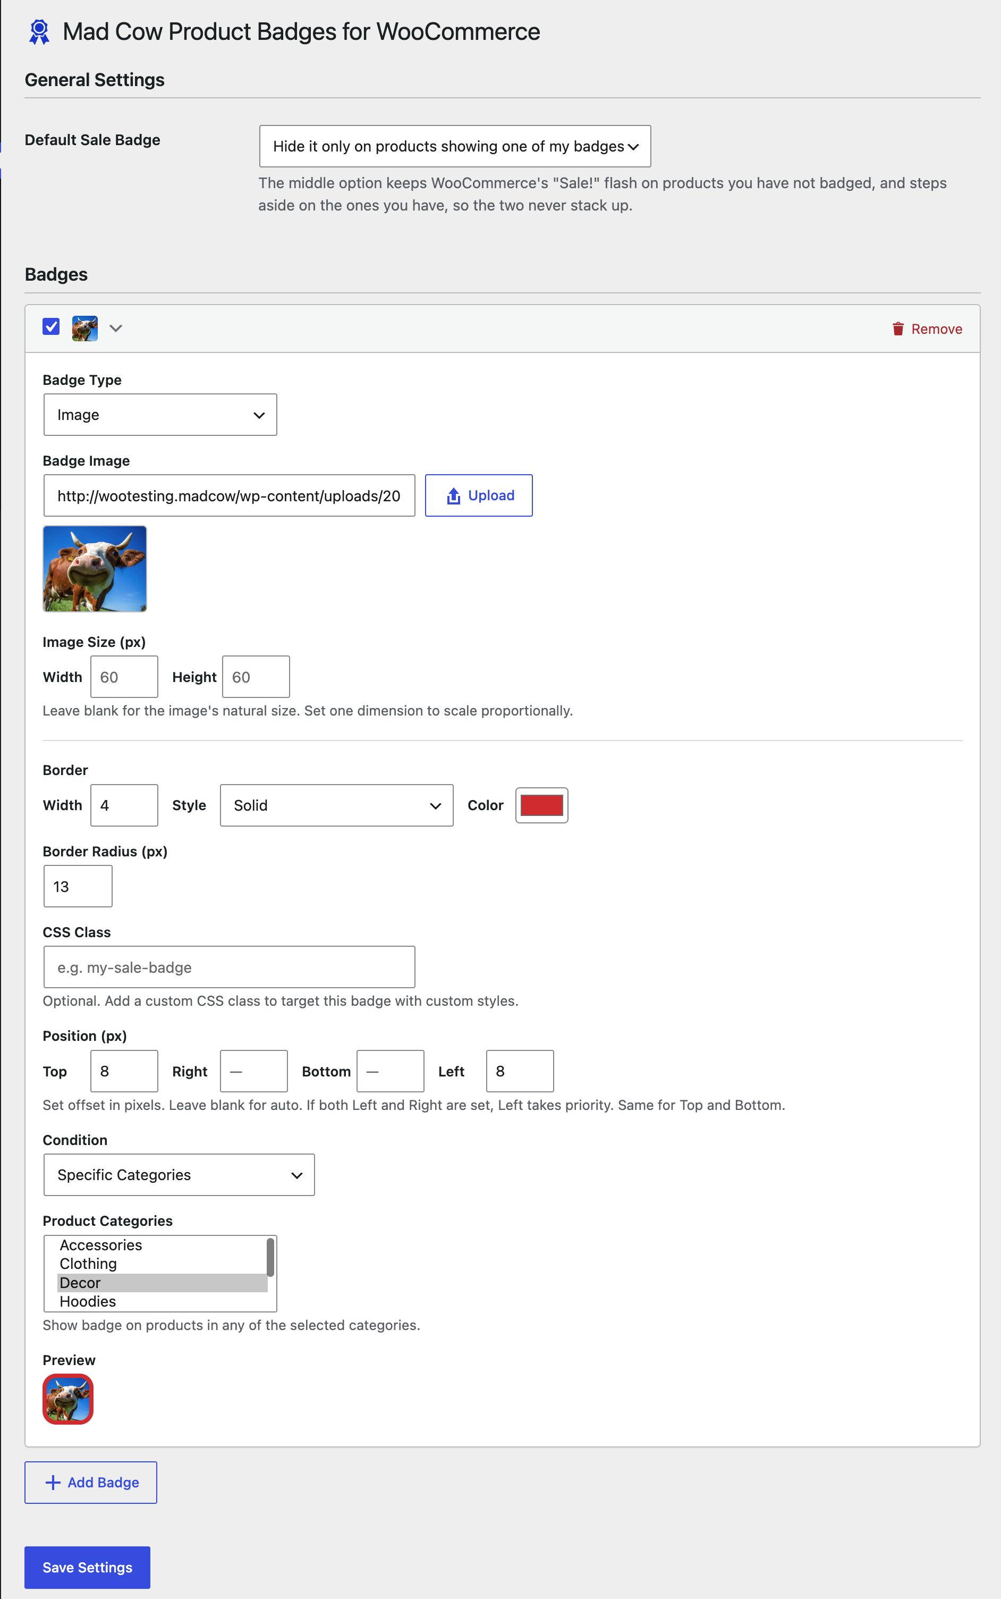
Task: Click the badge Preview image
Action: [x=68, y=1399]
